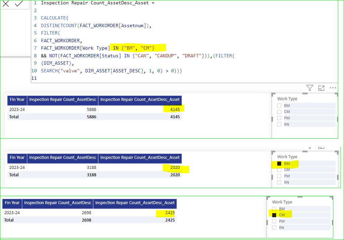Click the FILTER( text on line 5
Image resolution: width=344 pixels, height=240 pixels.
[50, 33]
